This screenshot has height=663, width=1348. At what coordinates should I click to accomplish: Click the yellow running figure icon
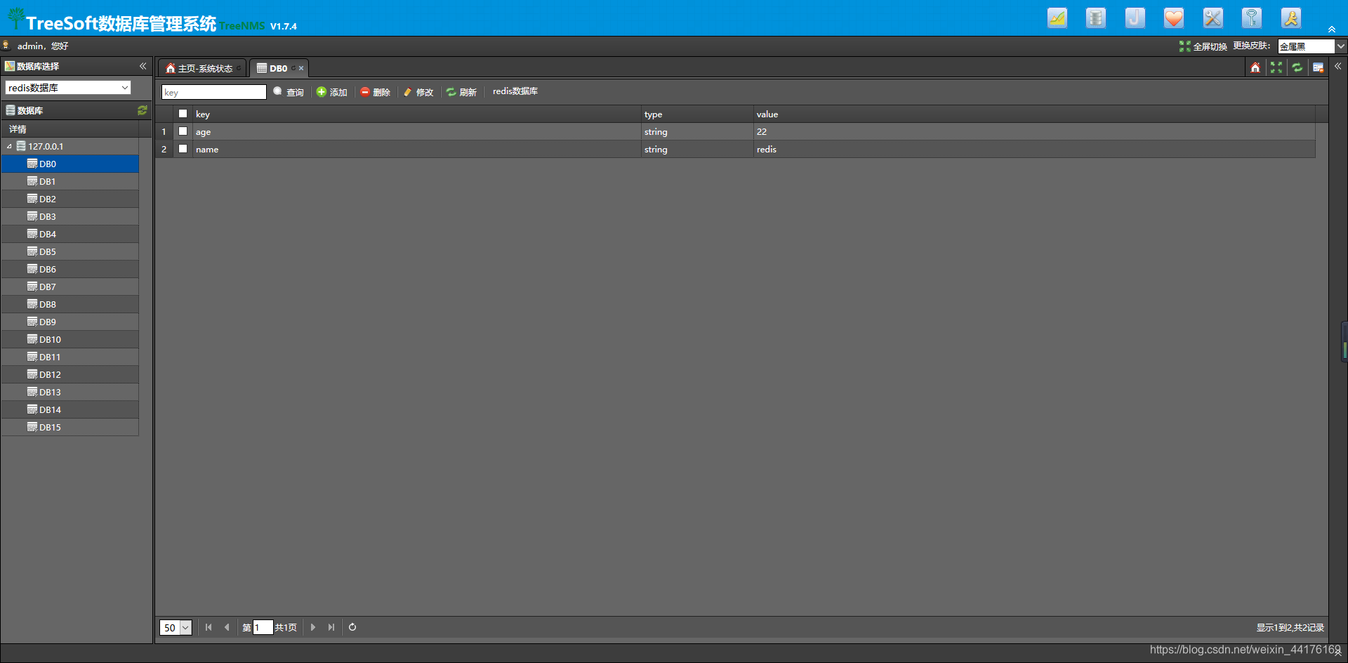click(x=1291, y=18)
